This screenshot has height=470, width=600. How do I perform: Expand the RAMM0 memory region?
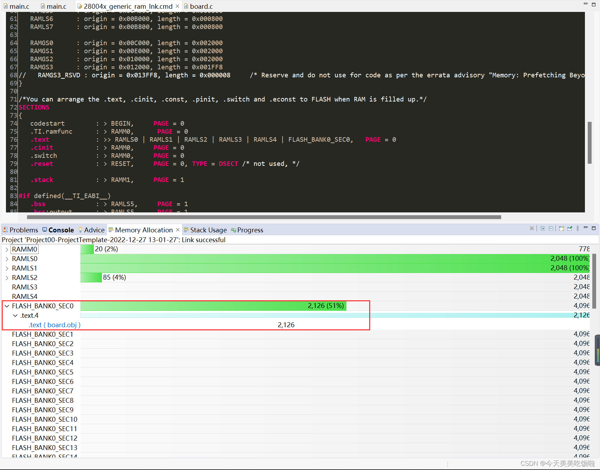pyautogui.click(x=7, y=249)
